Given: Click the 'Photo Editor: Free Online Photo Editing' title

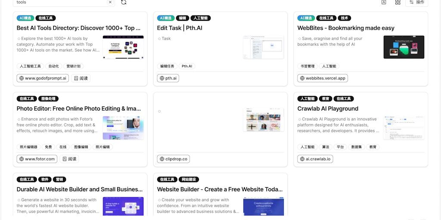Looking at the screenshot, I should (x=79, y=109).
